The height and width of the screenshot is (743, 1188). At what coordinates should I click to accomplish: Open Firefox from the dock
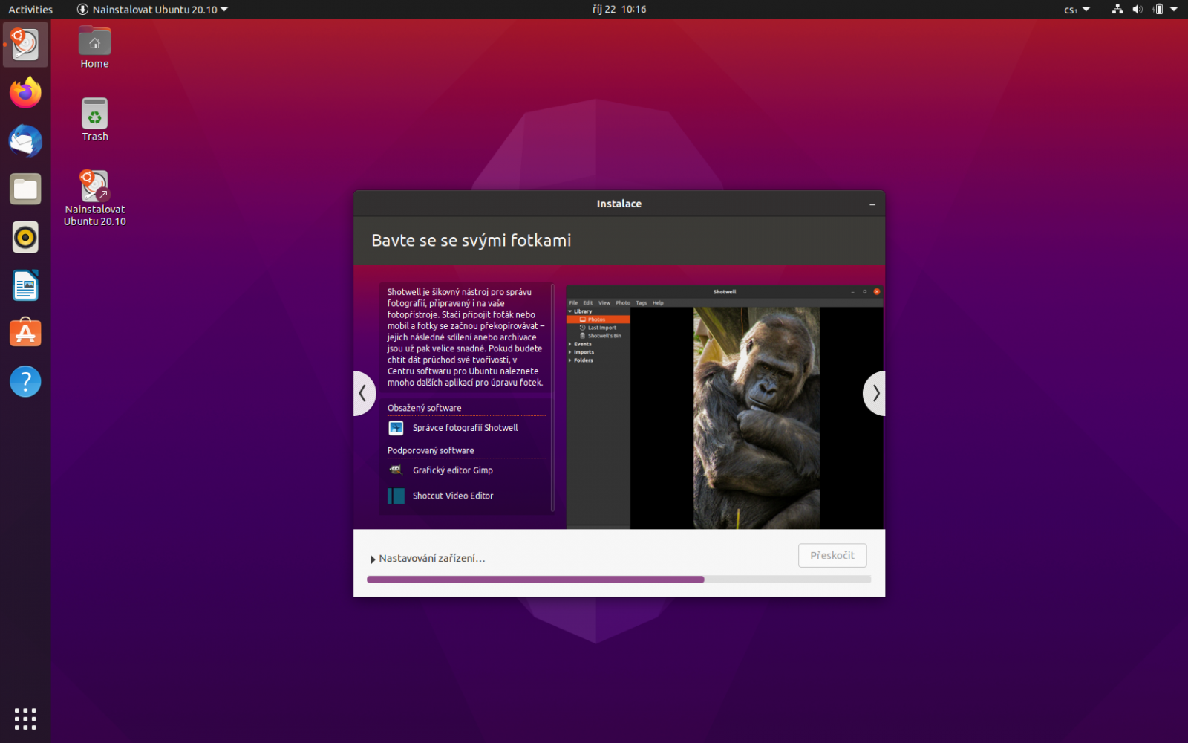(x=25, y=92)
